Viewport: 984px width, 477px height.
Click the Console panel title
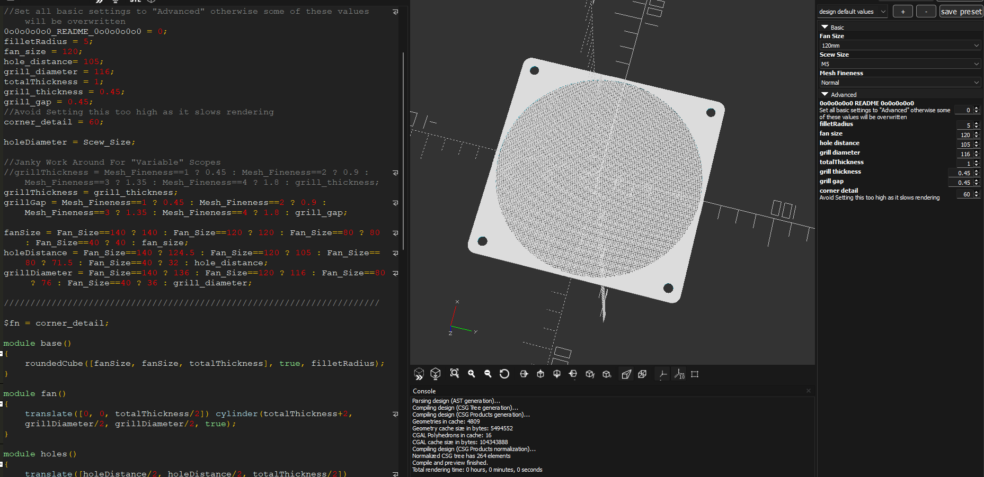point(424,391)
